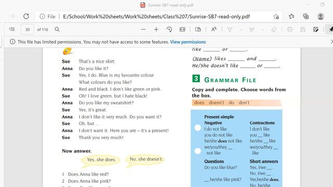The width and height of the screenshot is (333, 187).
Task: Open the PDF search magnifier
Action: (x=57, y=29)
